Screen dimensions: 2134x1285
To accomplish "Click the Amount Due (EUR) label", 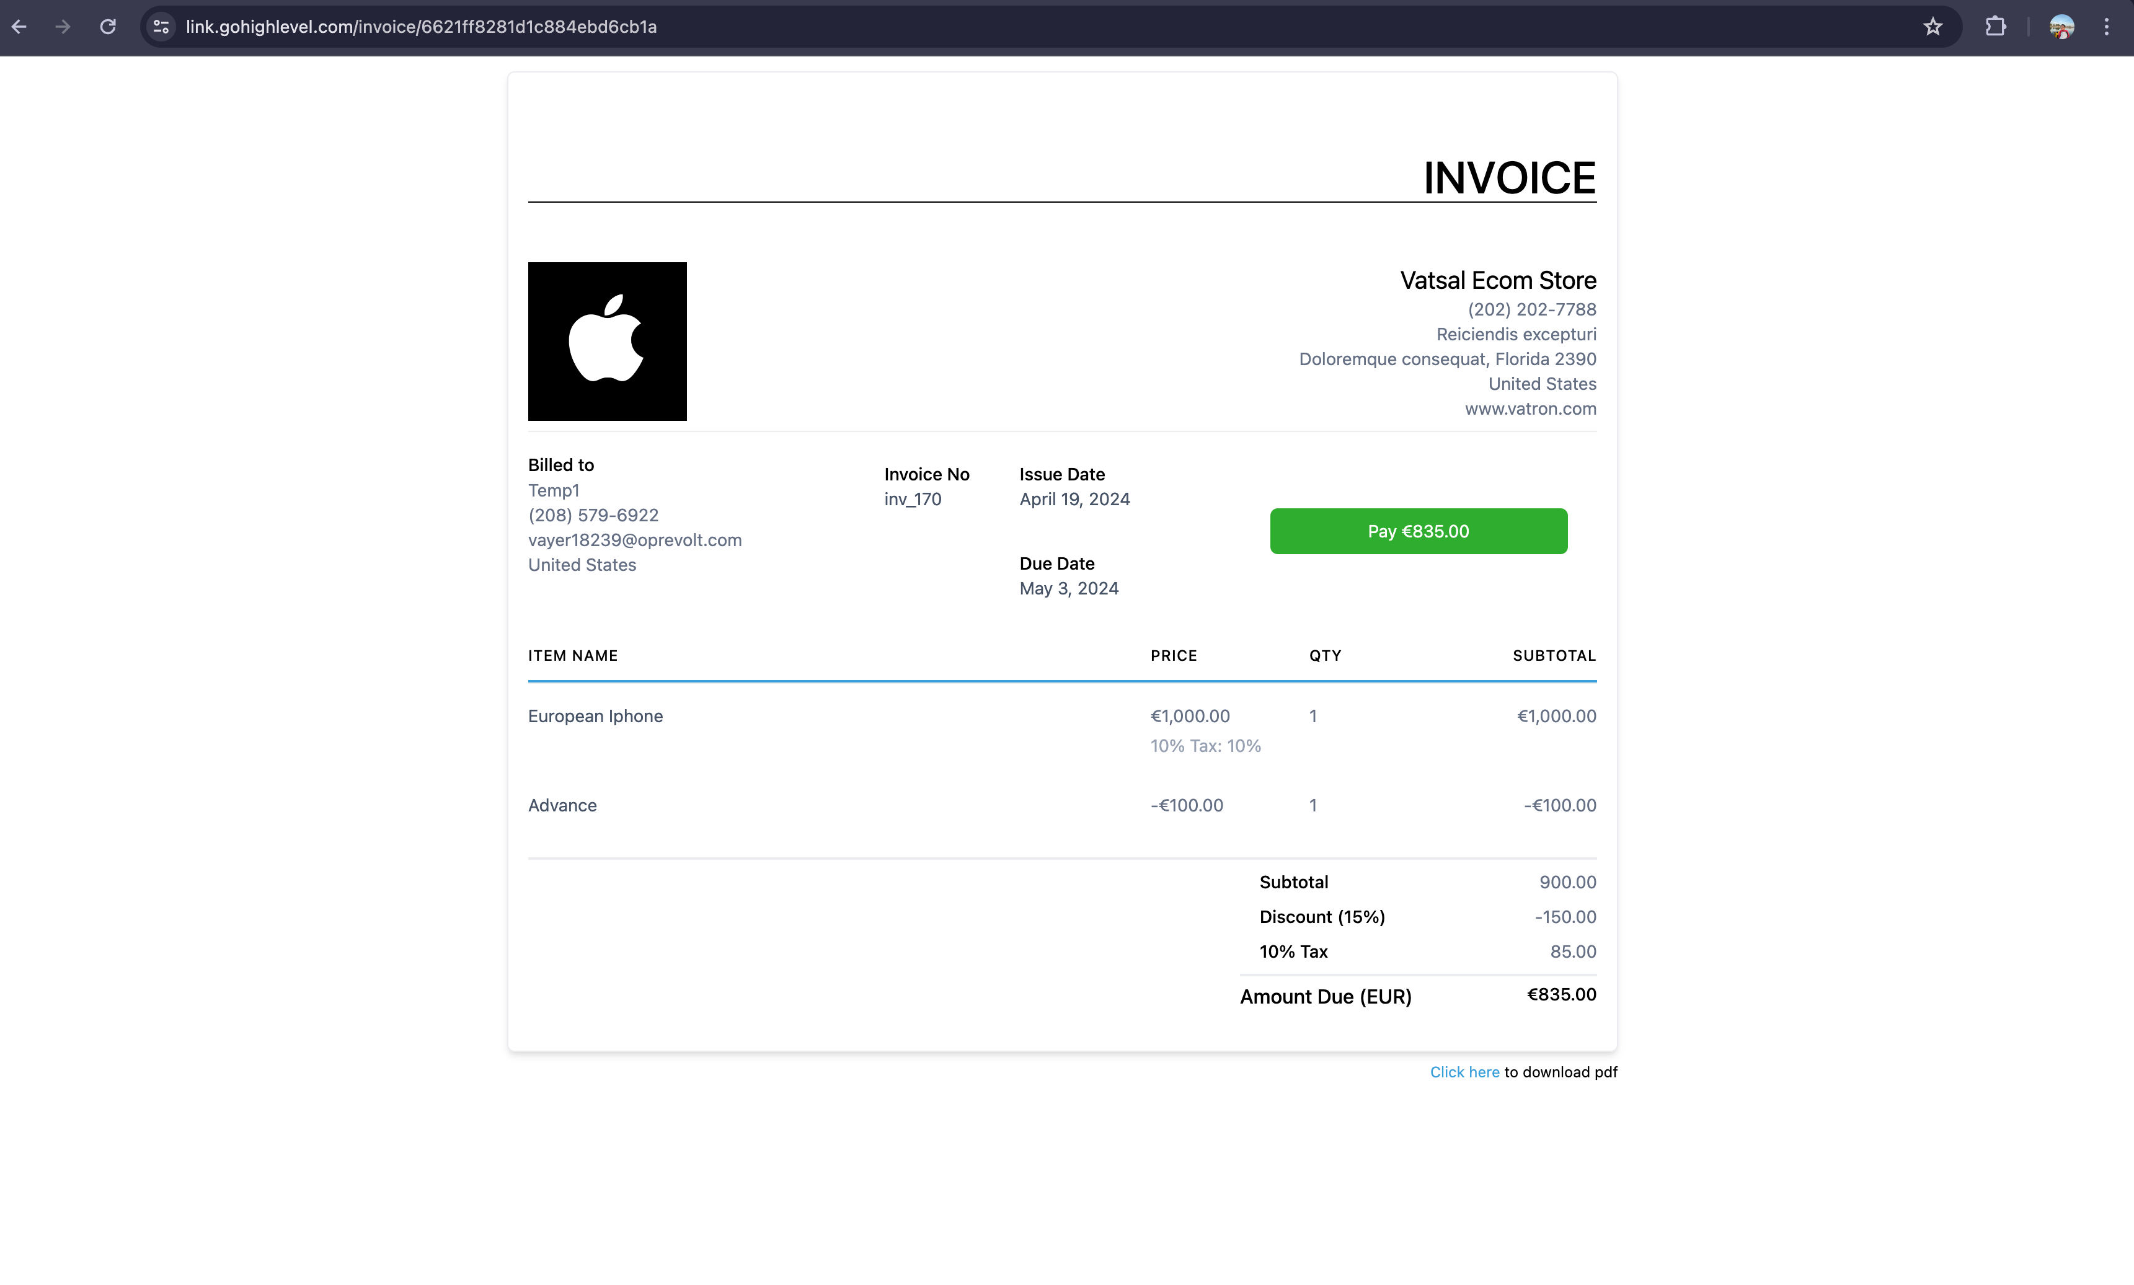I will tap(1325, 997).
